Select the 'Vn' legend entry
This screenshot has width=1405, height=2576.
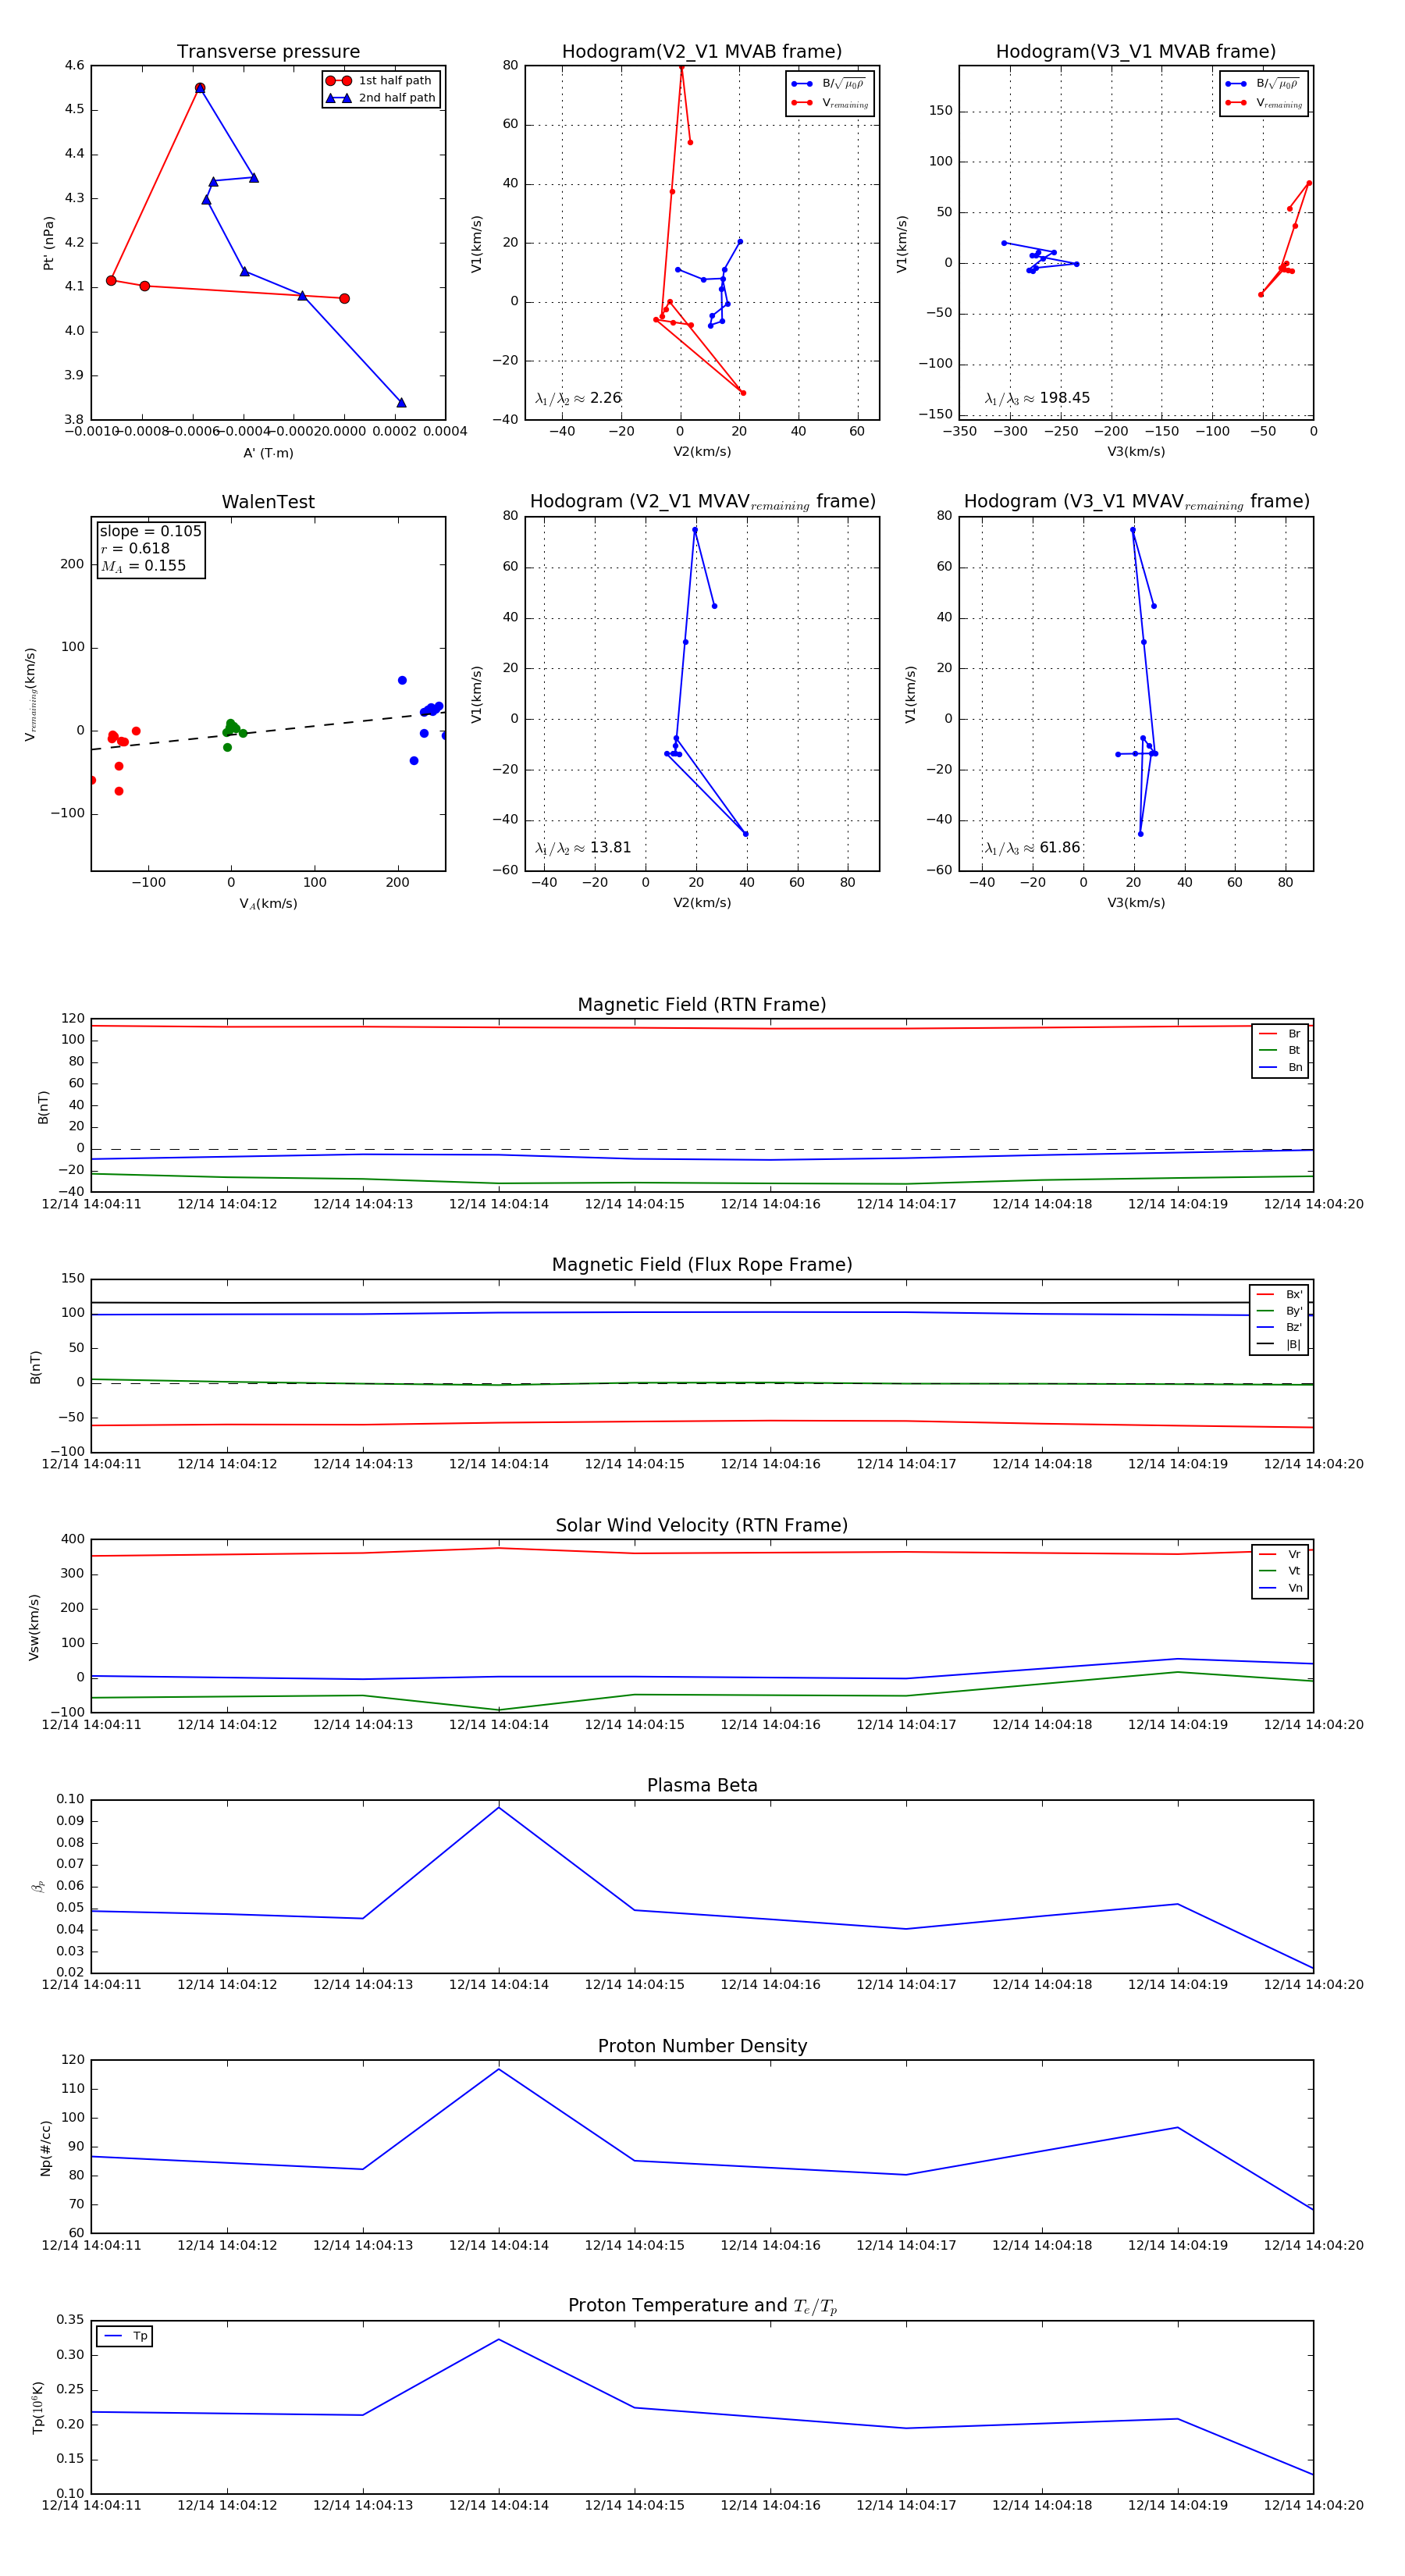tap(1280, 1588)
